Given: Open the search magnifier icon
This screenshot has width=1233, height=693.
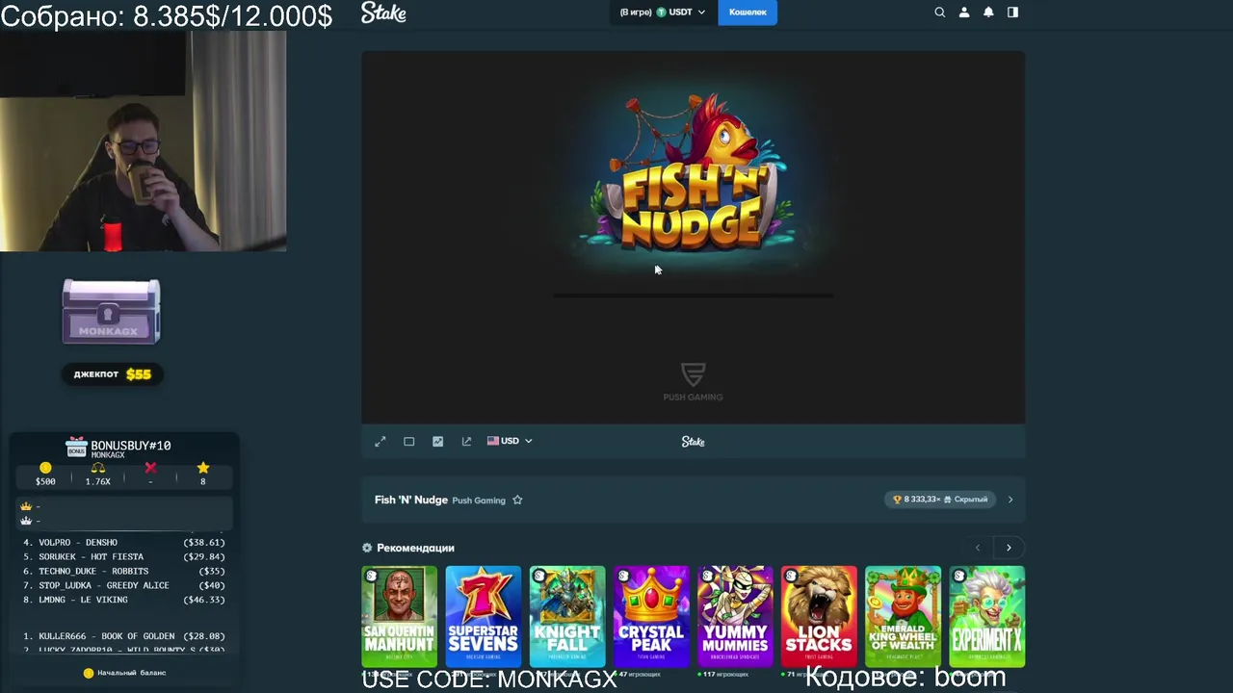Looking at the screenshot, I should [940, 13].
